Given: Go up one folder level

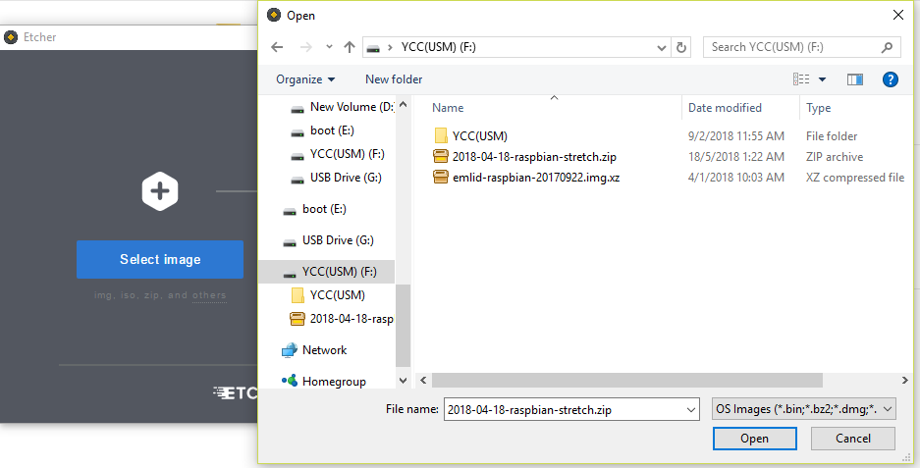Looking at the screenshot, I should coord(350,47).
